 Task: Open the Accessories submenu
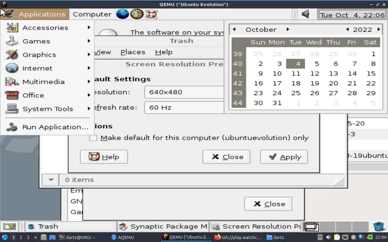point(48,28)
